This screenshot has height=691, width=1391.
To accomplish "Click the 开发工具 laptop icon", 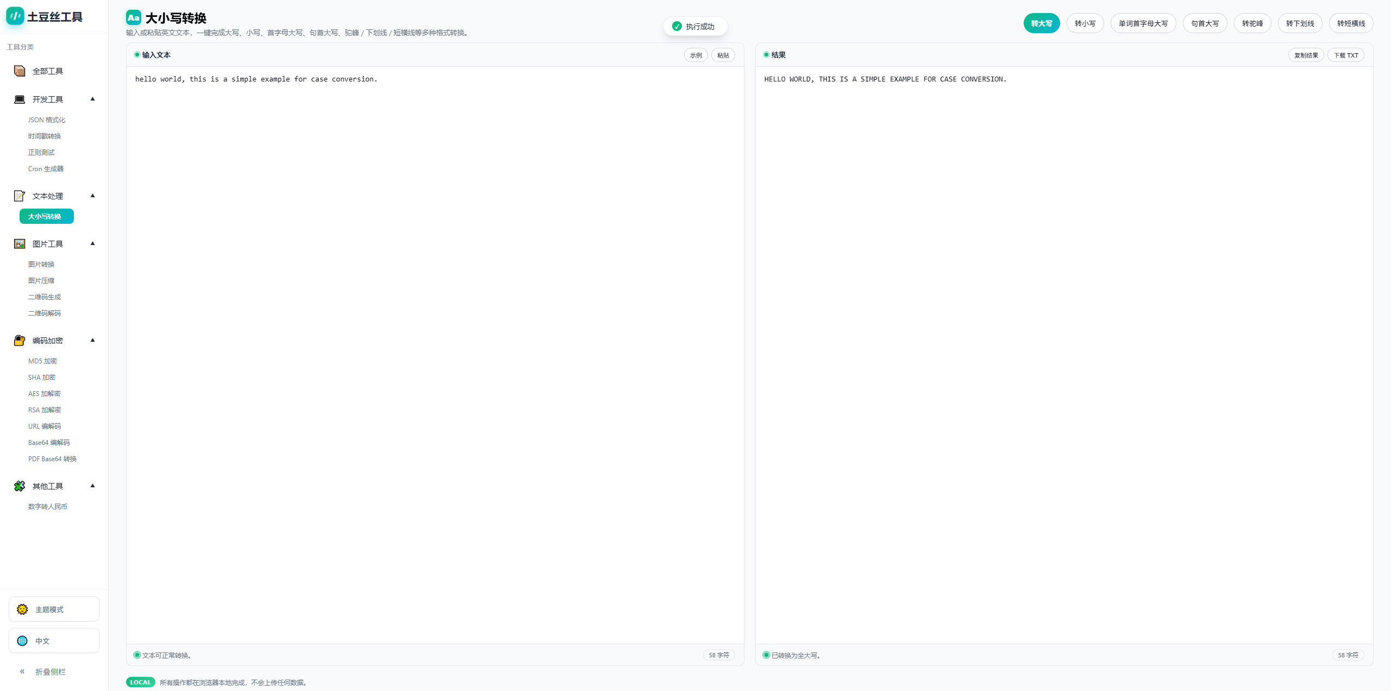I will [x=20, y=99].
